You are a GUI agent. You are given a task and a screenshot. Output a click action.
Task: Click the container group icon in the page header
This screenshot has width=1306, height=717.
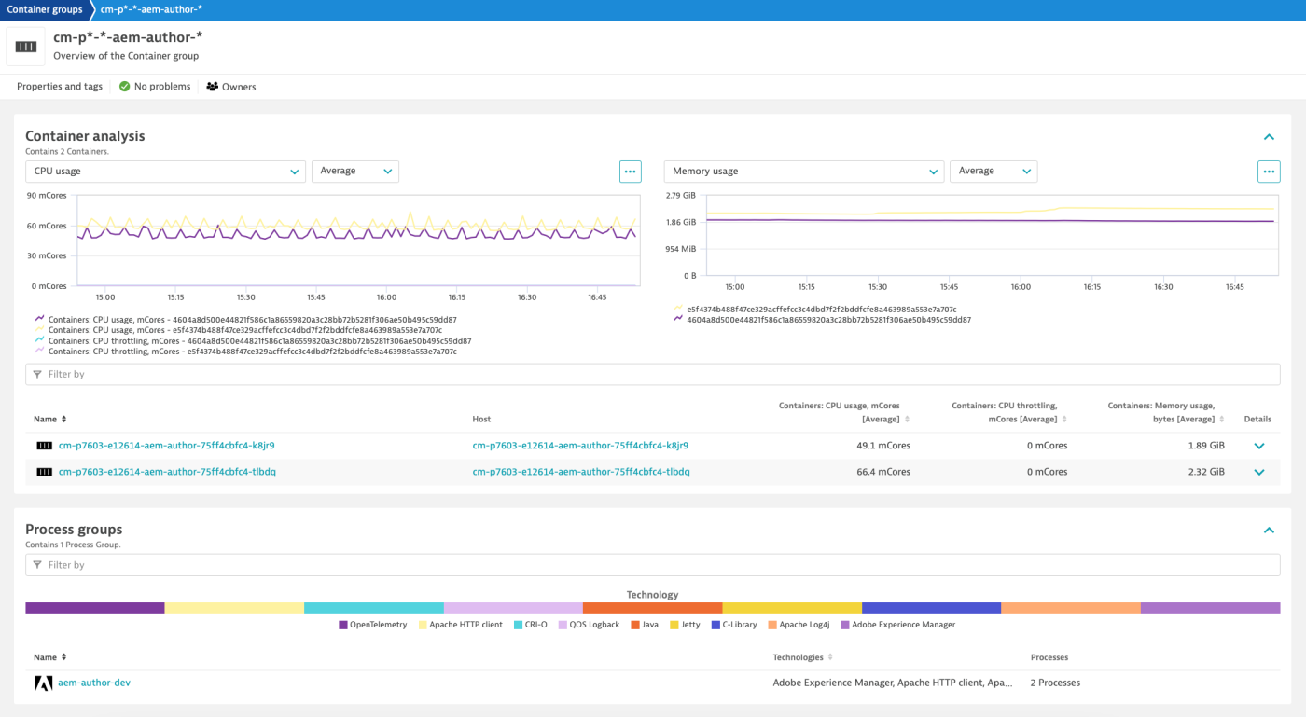tap(24, 45)
